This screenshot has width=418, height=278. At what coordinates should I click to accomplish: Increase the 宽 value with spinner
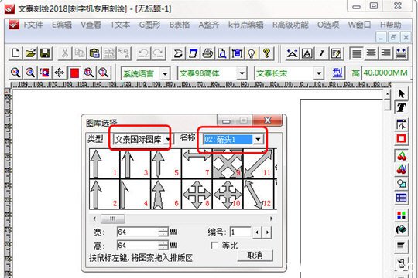click(x=163, y=230)
